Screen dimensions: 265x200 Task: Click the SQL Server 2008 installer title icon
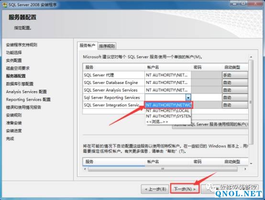click(x=5, y=5)
